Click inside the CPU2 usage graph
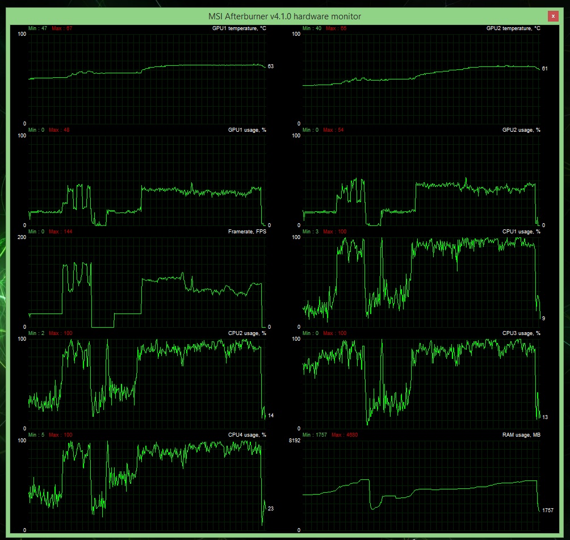This screenshot has height=540, width=570. pos(147,384)
